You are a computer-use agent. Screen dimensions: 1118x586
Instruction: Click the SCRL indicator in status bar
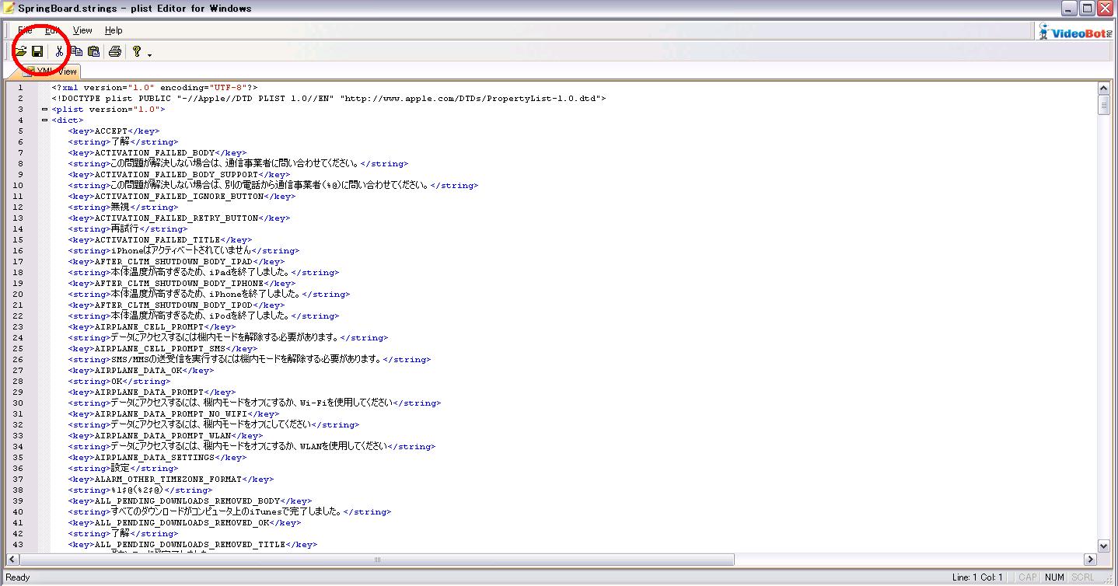(1082, 577)
